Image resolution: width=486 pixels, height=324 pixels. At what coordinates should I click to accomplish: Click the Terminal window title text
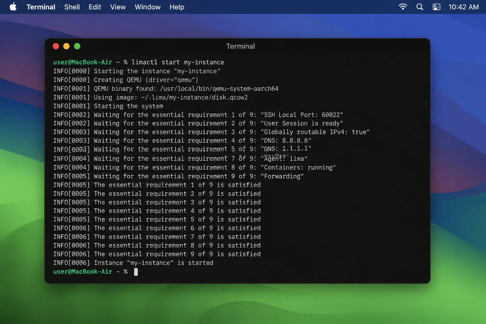(x=240, y=46)
